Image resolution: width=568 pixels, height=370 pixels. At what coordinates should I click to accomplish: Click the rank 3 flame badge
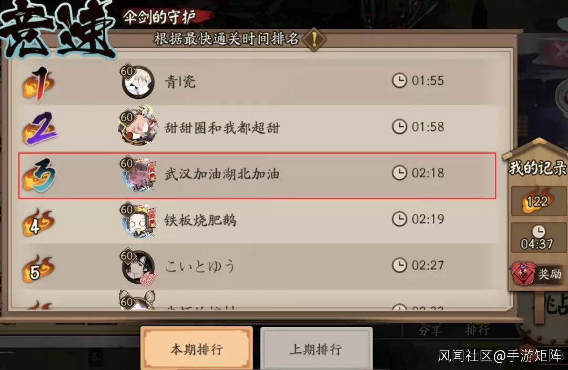point(39,175)
